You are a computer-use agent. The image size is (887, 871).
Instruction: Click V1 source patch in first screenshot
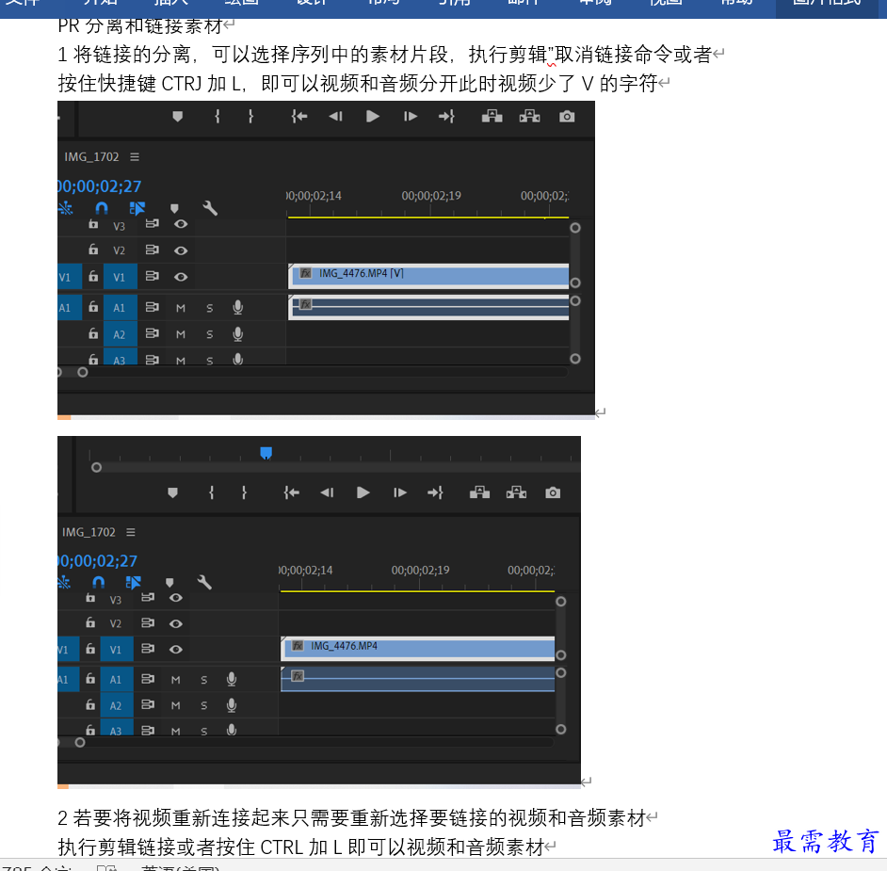[x=69, y=277]
